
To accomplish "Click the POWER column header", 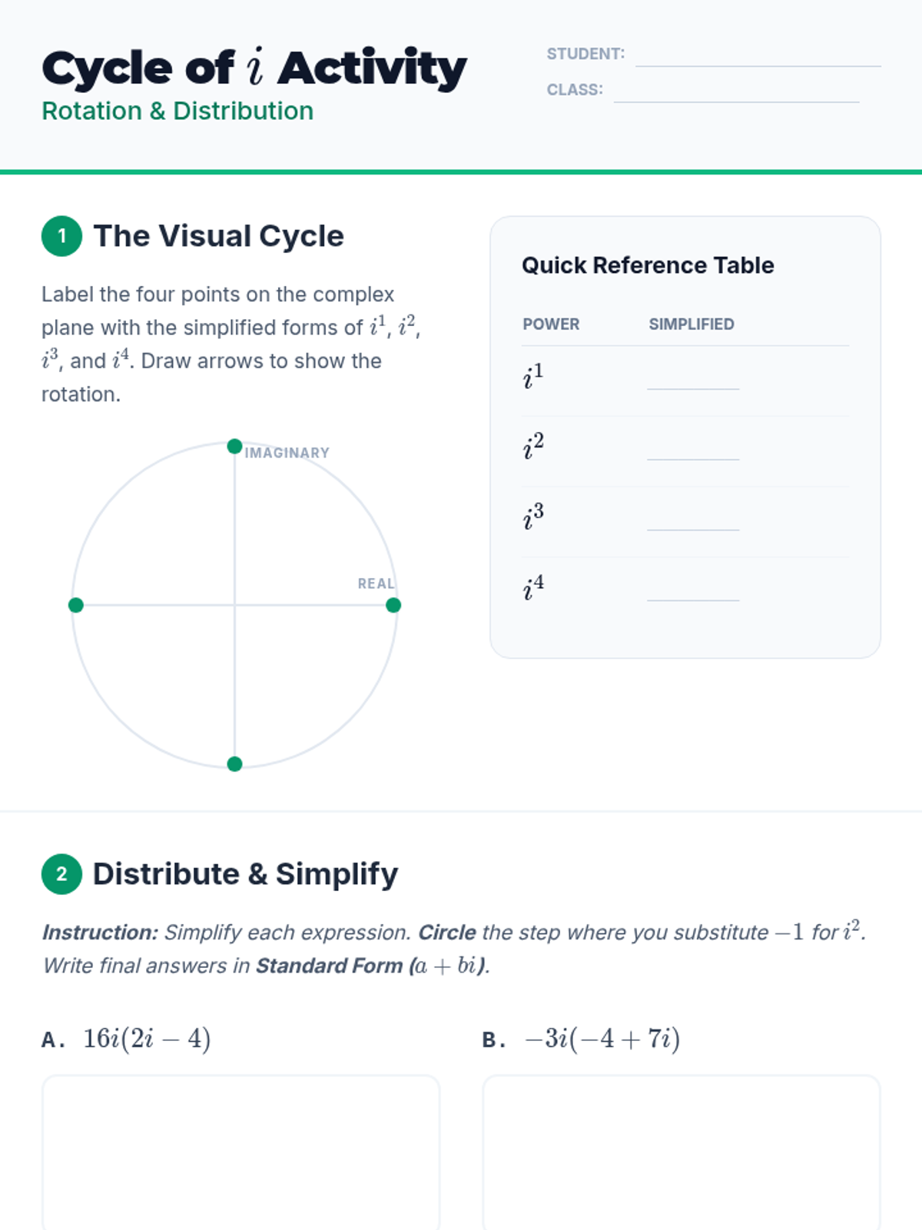I will pos(551,324).
